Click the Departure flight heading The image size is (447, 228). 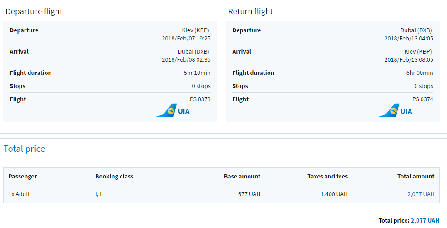coord(34,11)
